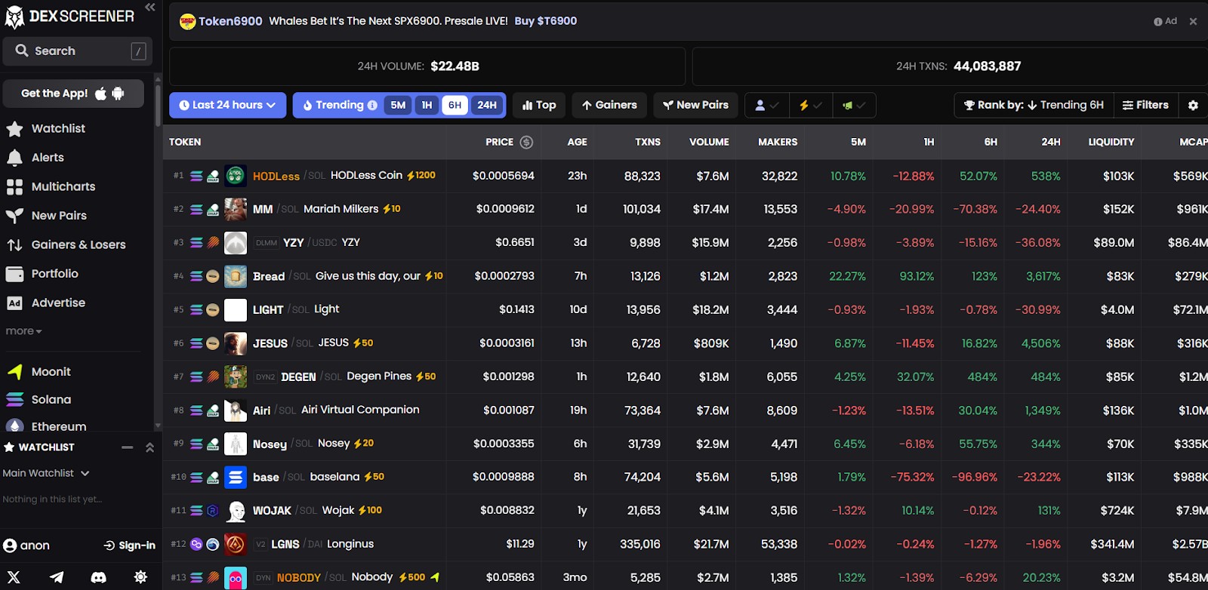
Task: Open table settings gear icon
Action: tap(1193, 106)
